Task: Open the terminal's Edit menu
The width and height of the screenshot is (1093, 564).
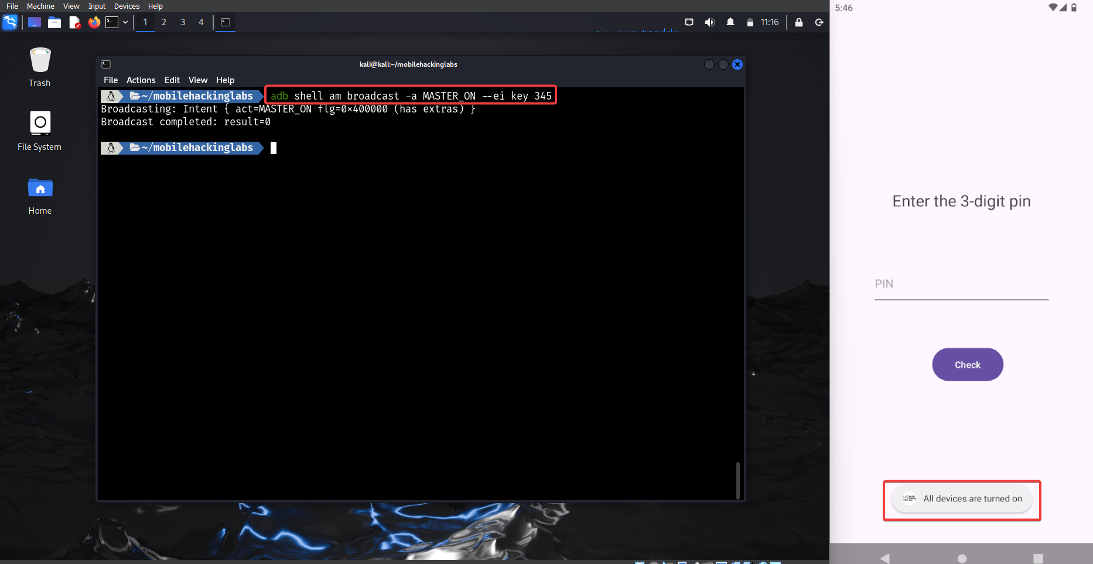Action: 172,80
